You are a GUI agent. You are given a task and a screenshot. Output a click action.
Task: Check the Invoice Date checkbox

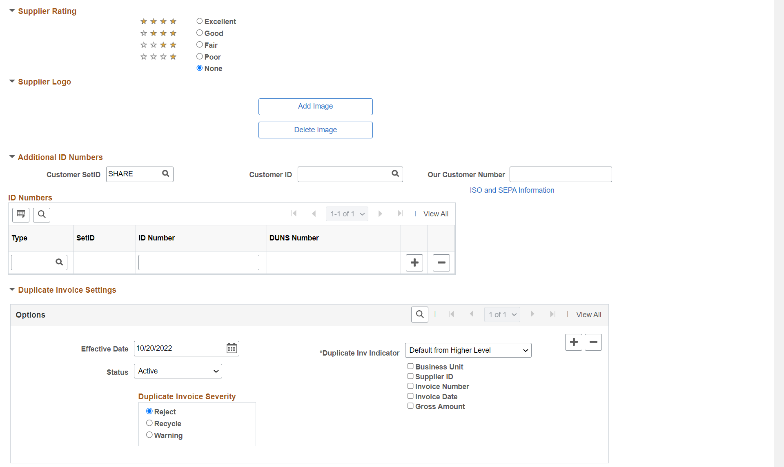[410, 396]
